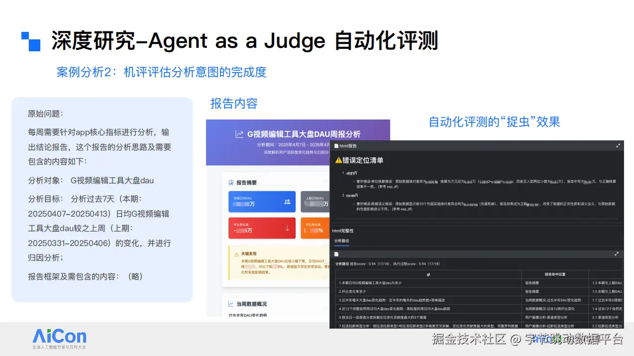Click the blue squares logo beside the slide title
This screenshot has width=634, height=356.
(x=31, y=41)
